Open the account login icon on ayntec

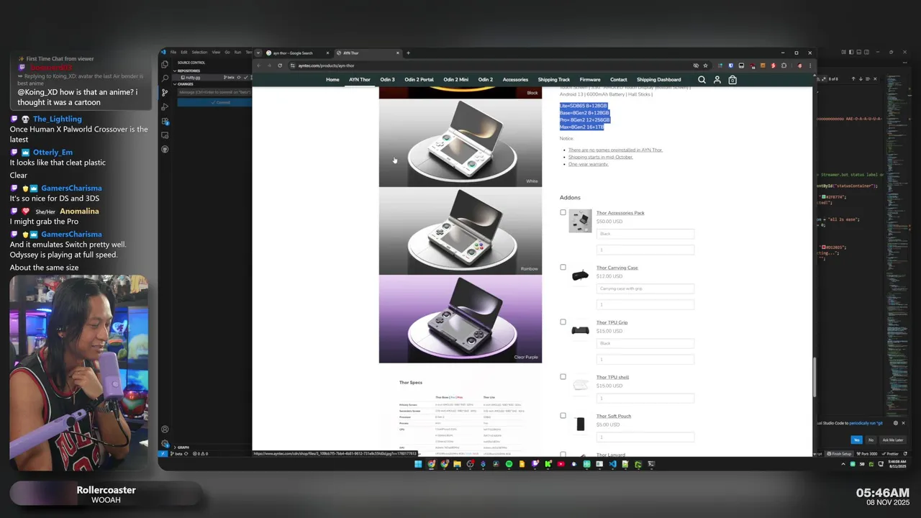tap(717, 80)
